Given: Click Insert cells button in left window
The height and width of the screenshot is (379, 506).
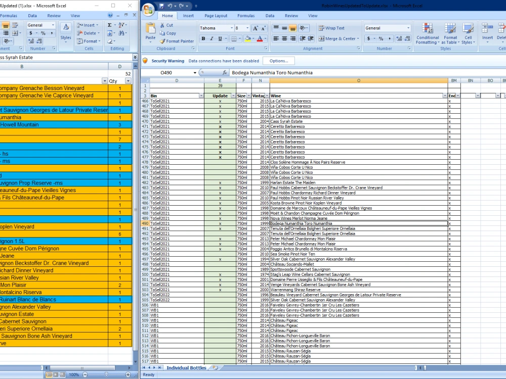Looking at the screenshot, I should (x=88, y=25).
